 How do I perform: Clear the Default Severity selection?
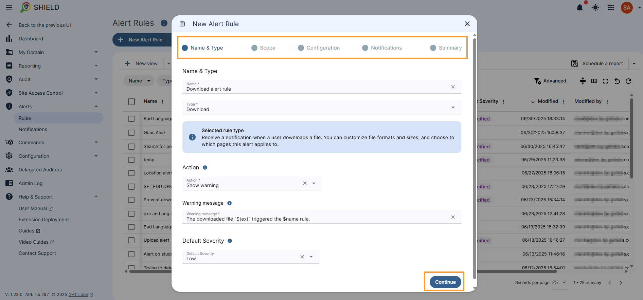click(x=302, y=257)
